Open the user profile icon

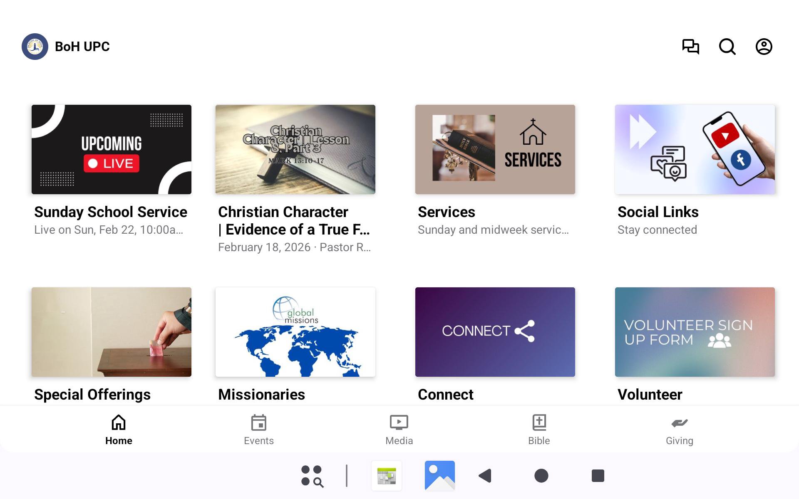tap(764, 47)
